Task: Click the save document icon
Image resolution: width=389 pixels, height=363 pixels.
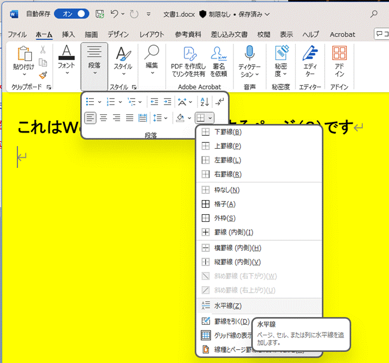Action: click(100, 14)
